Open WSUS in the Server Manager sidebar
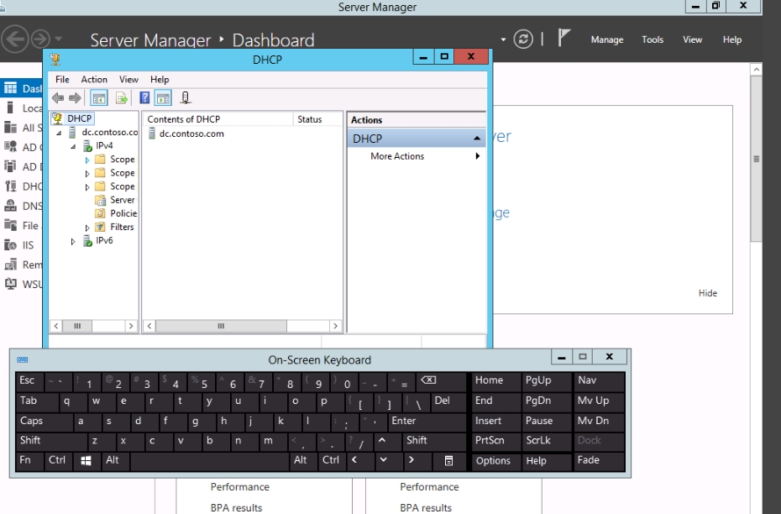781x514 pixels. pos(23,284)
